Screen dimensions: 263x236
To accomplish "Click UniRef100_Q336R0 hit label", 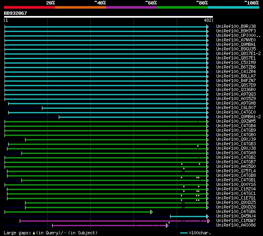I will point(236,90).
